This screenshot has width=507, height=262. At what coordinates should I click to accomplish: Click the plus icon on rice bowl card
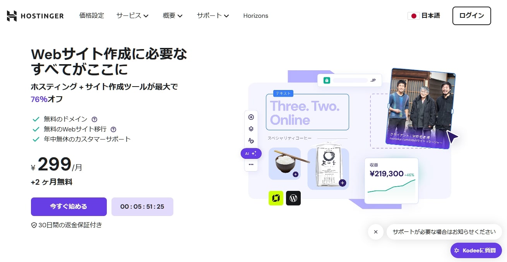point(296,174)
